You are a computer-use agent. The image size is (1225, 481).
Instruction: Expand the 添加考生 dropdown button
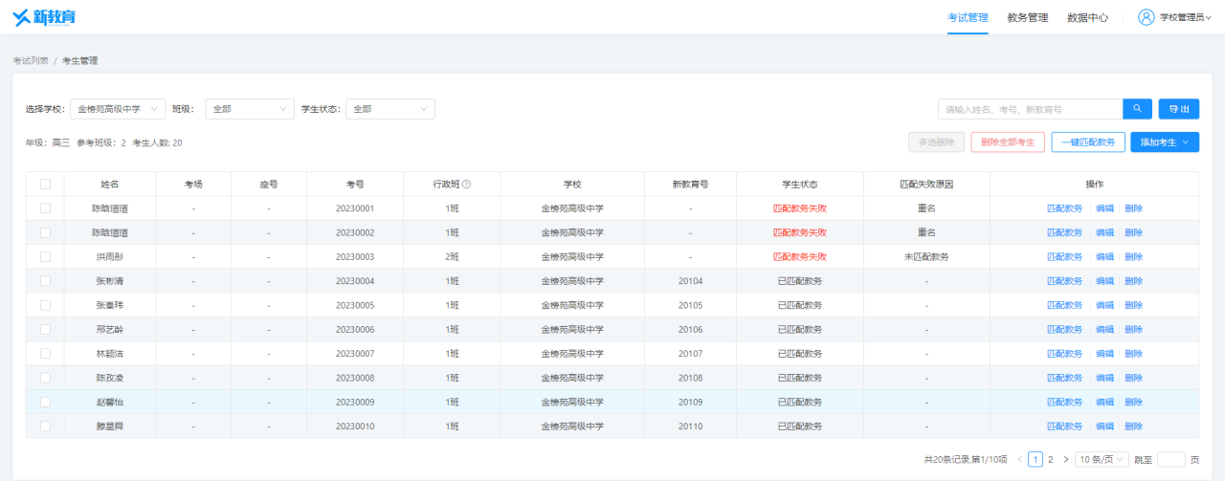point(1165,142)
